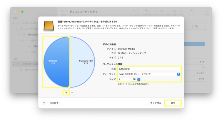Click the 名前 partition name field
The width and height of the screenshot is (222, 122).
click(x=149, y=69)
